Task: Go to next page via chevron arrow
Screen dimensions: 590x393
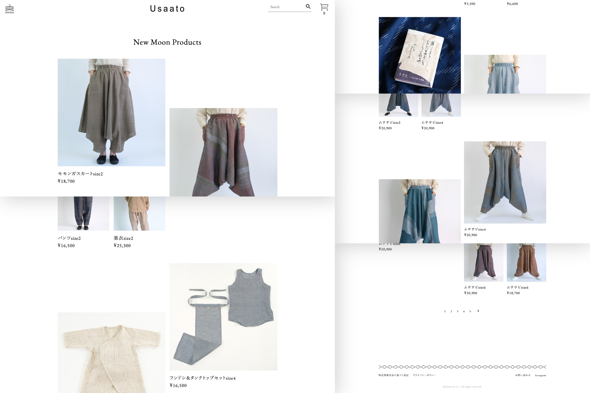Action: click(x=478, y=311)
